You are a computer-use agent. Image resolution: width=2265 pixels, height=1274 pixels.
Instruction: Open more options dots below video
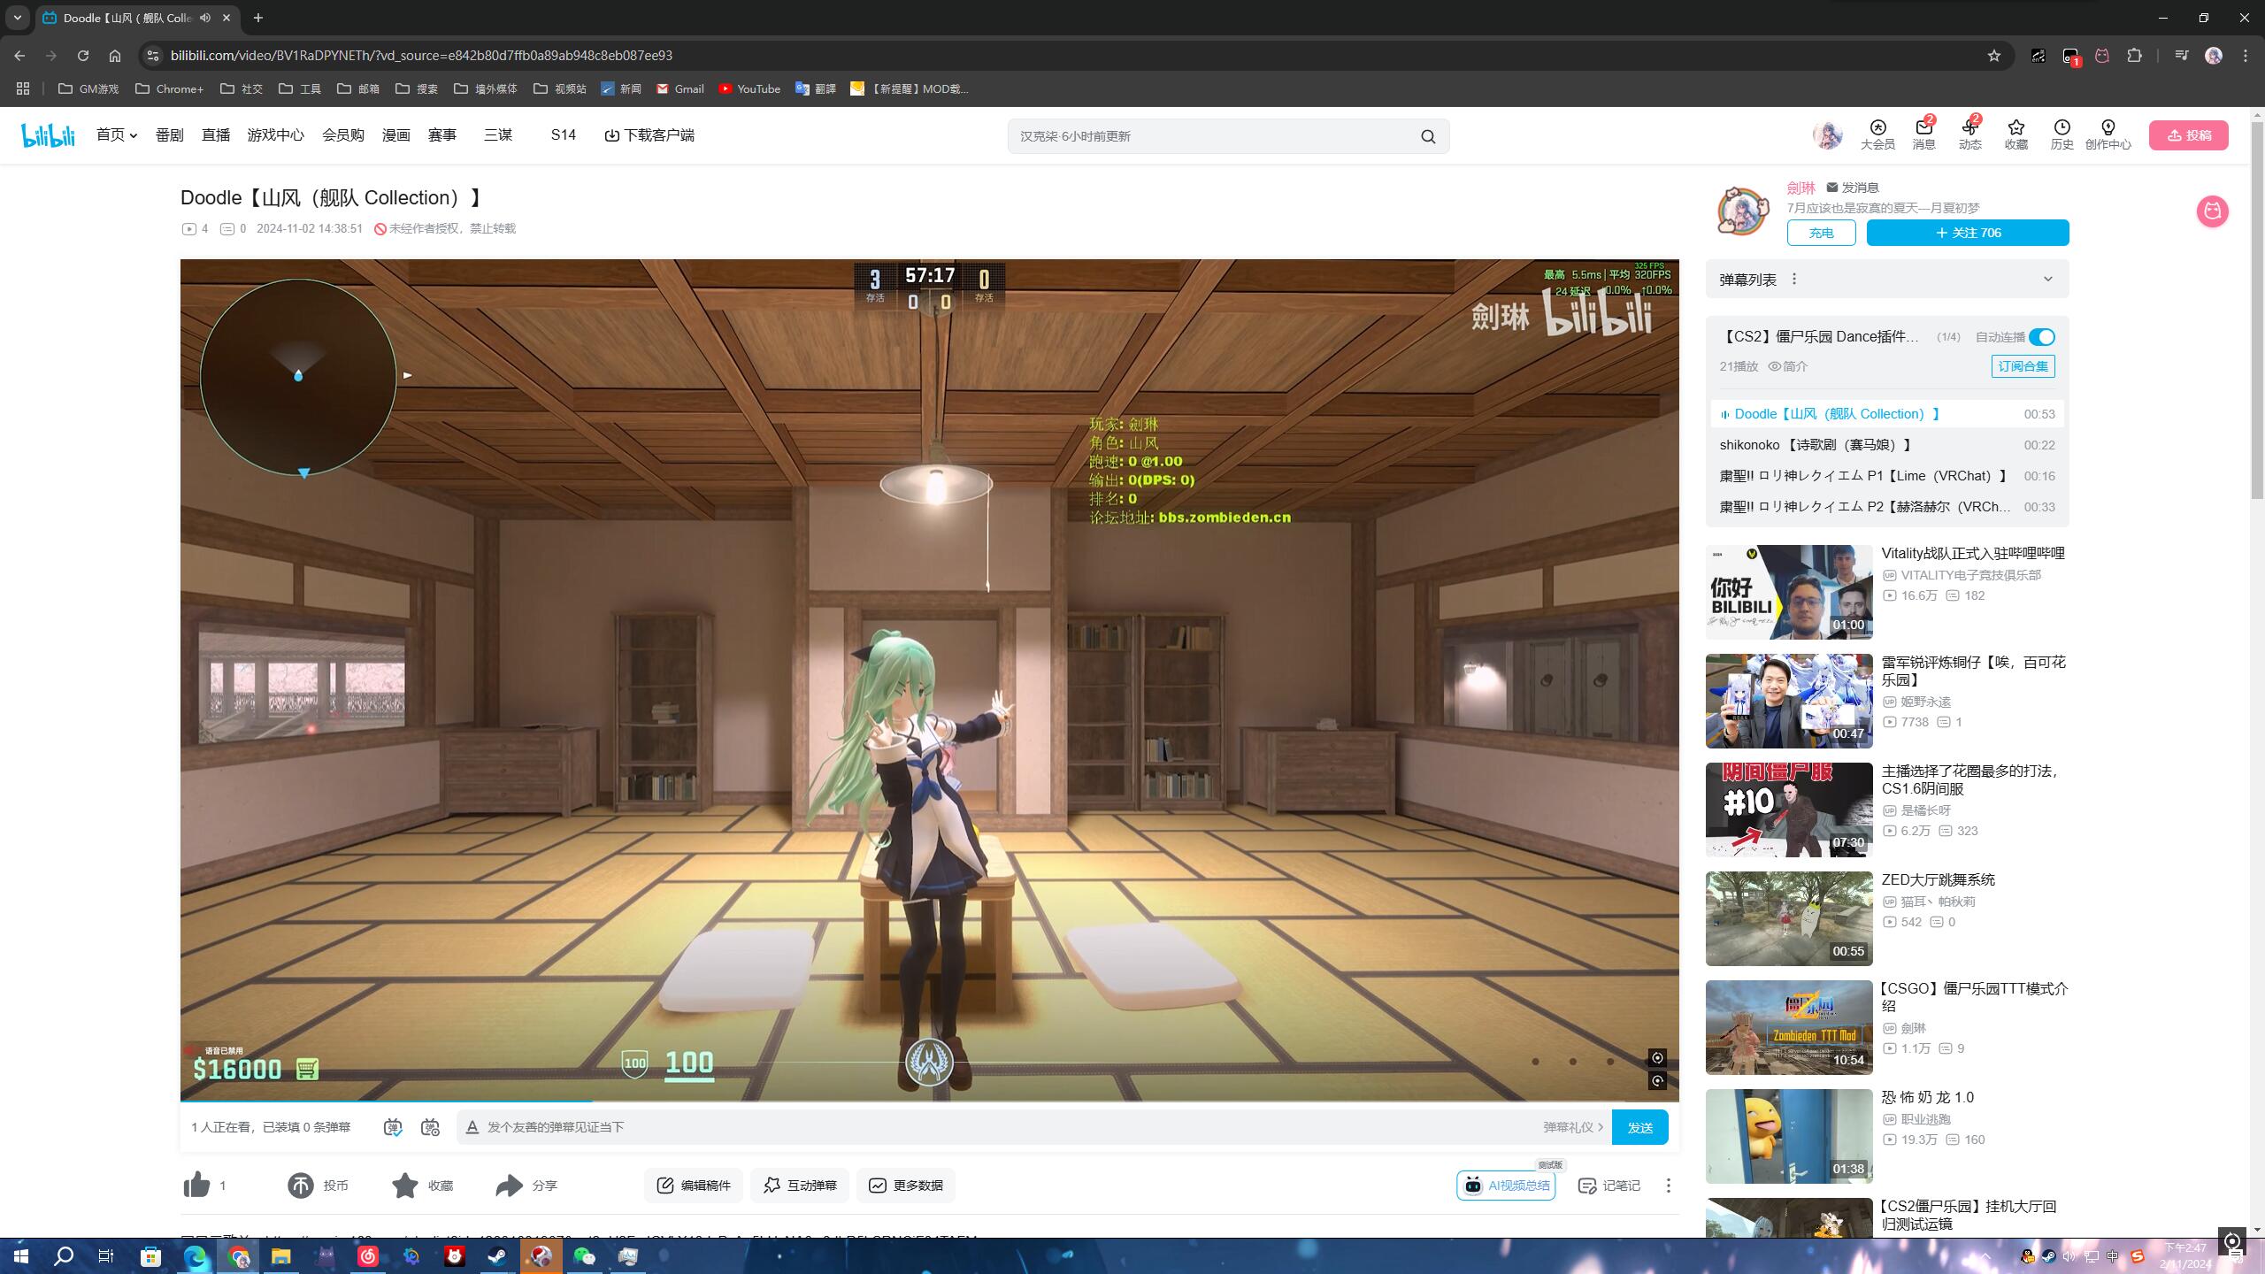pyautogui.click(x=1668, y=1185)
